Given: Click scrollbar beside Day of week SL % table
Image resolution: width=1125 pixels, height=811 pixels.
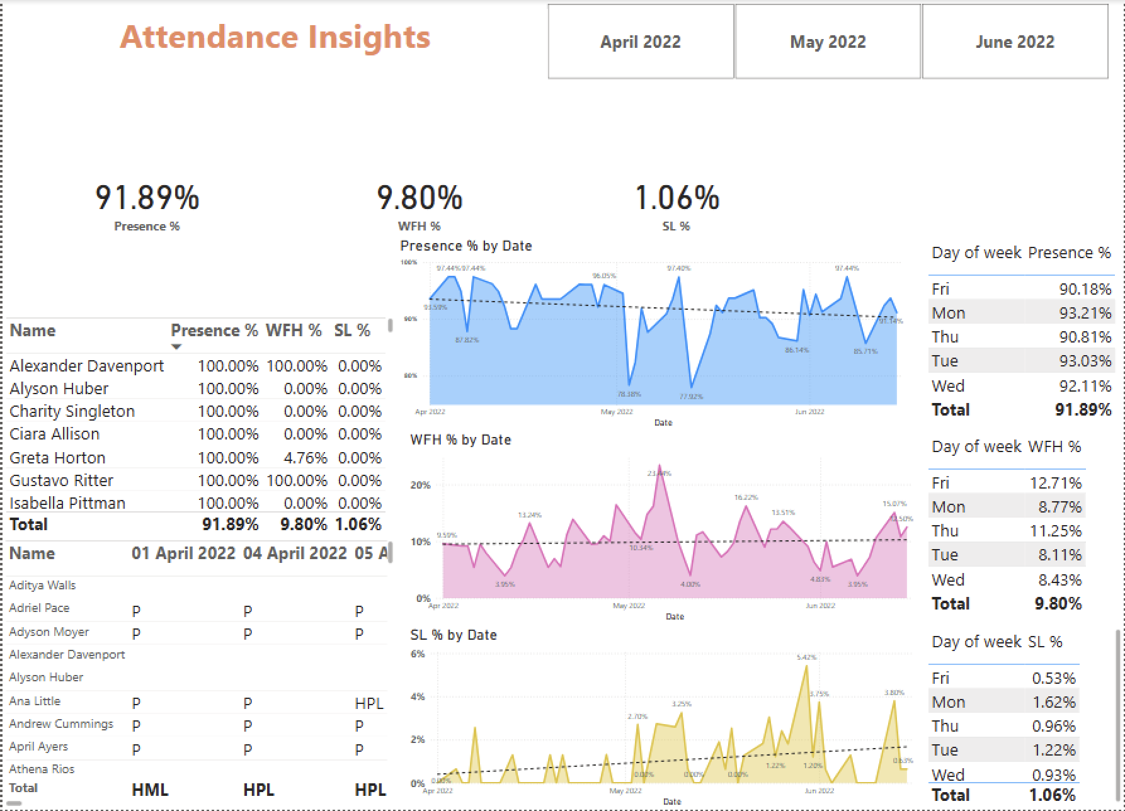Looking at the screenshot, I should coord(1118,693).
